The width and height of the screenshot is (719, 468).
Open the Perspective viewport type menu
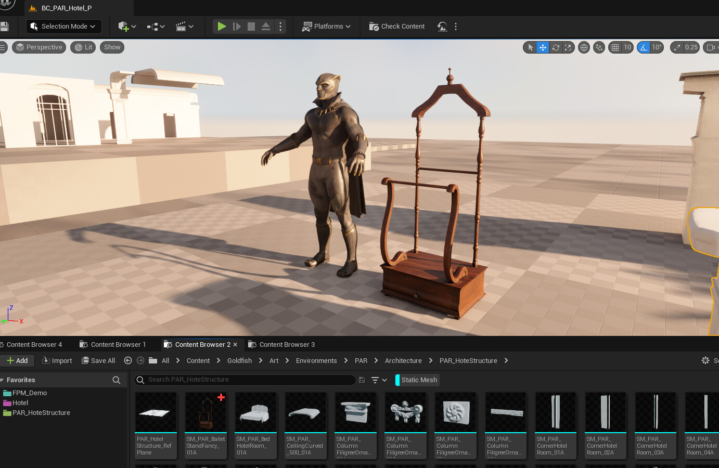point(39,47)
